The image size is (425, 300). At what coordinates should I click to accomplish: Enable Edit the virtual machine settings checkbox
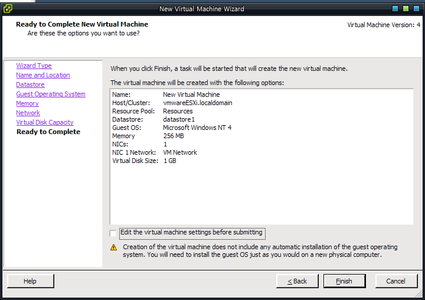point(113,233)
